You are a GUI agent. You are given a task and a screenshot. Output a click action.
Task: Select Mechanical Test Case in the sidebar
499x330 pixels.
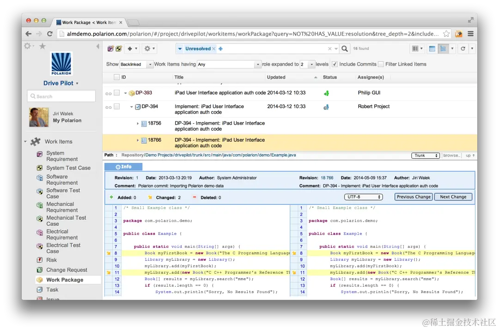[66, 221]
